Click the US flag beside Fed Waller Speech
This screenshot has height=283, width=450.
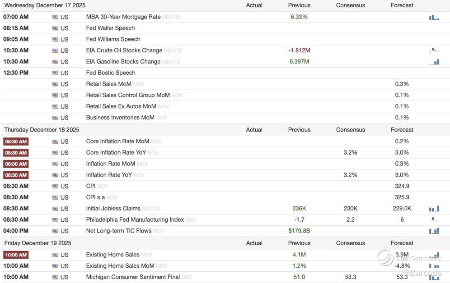[x=56, y=28]
